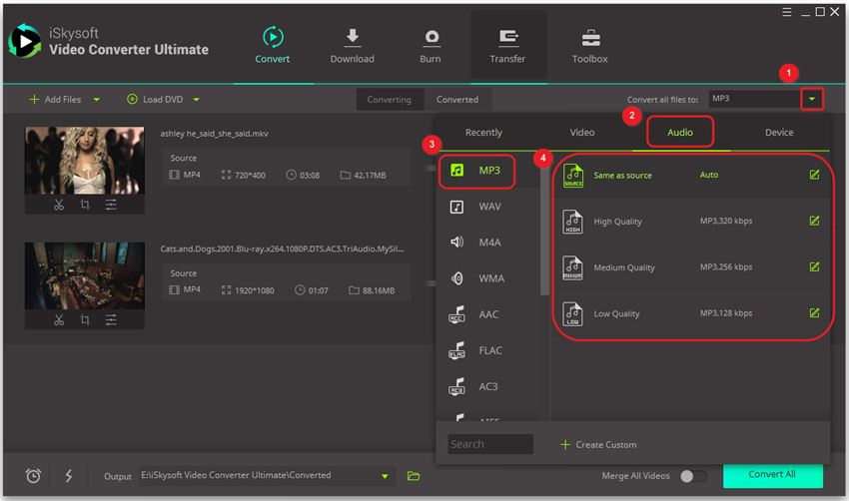The width and height of the screenshot is (849, 501).
Task: Switch to the Converted tab
Action: [456, 100]
